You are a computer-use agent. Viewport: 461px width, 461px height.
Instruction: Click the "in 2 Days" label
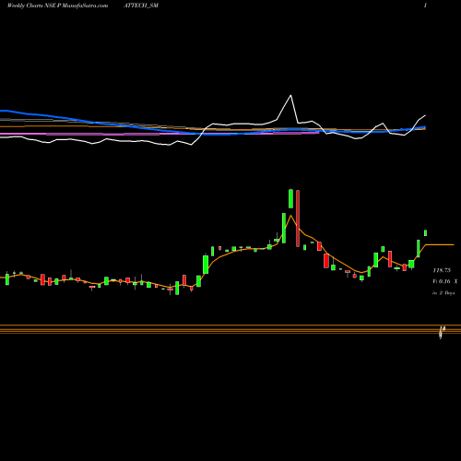(443, 293)
